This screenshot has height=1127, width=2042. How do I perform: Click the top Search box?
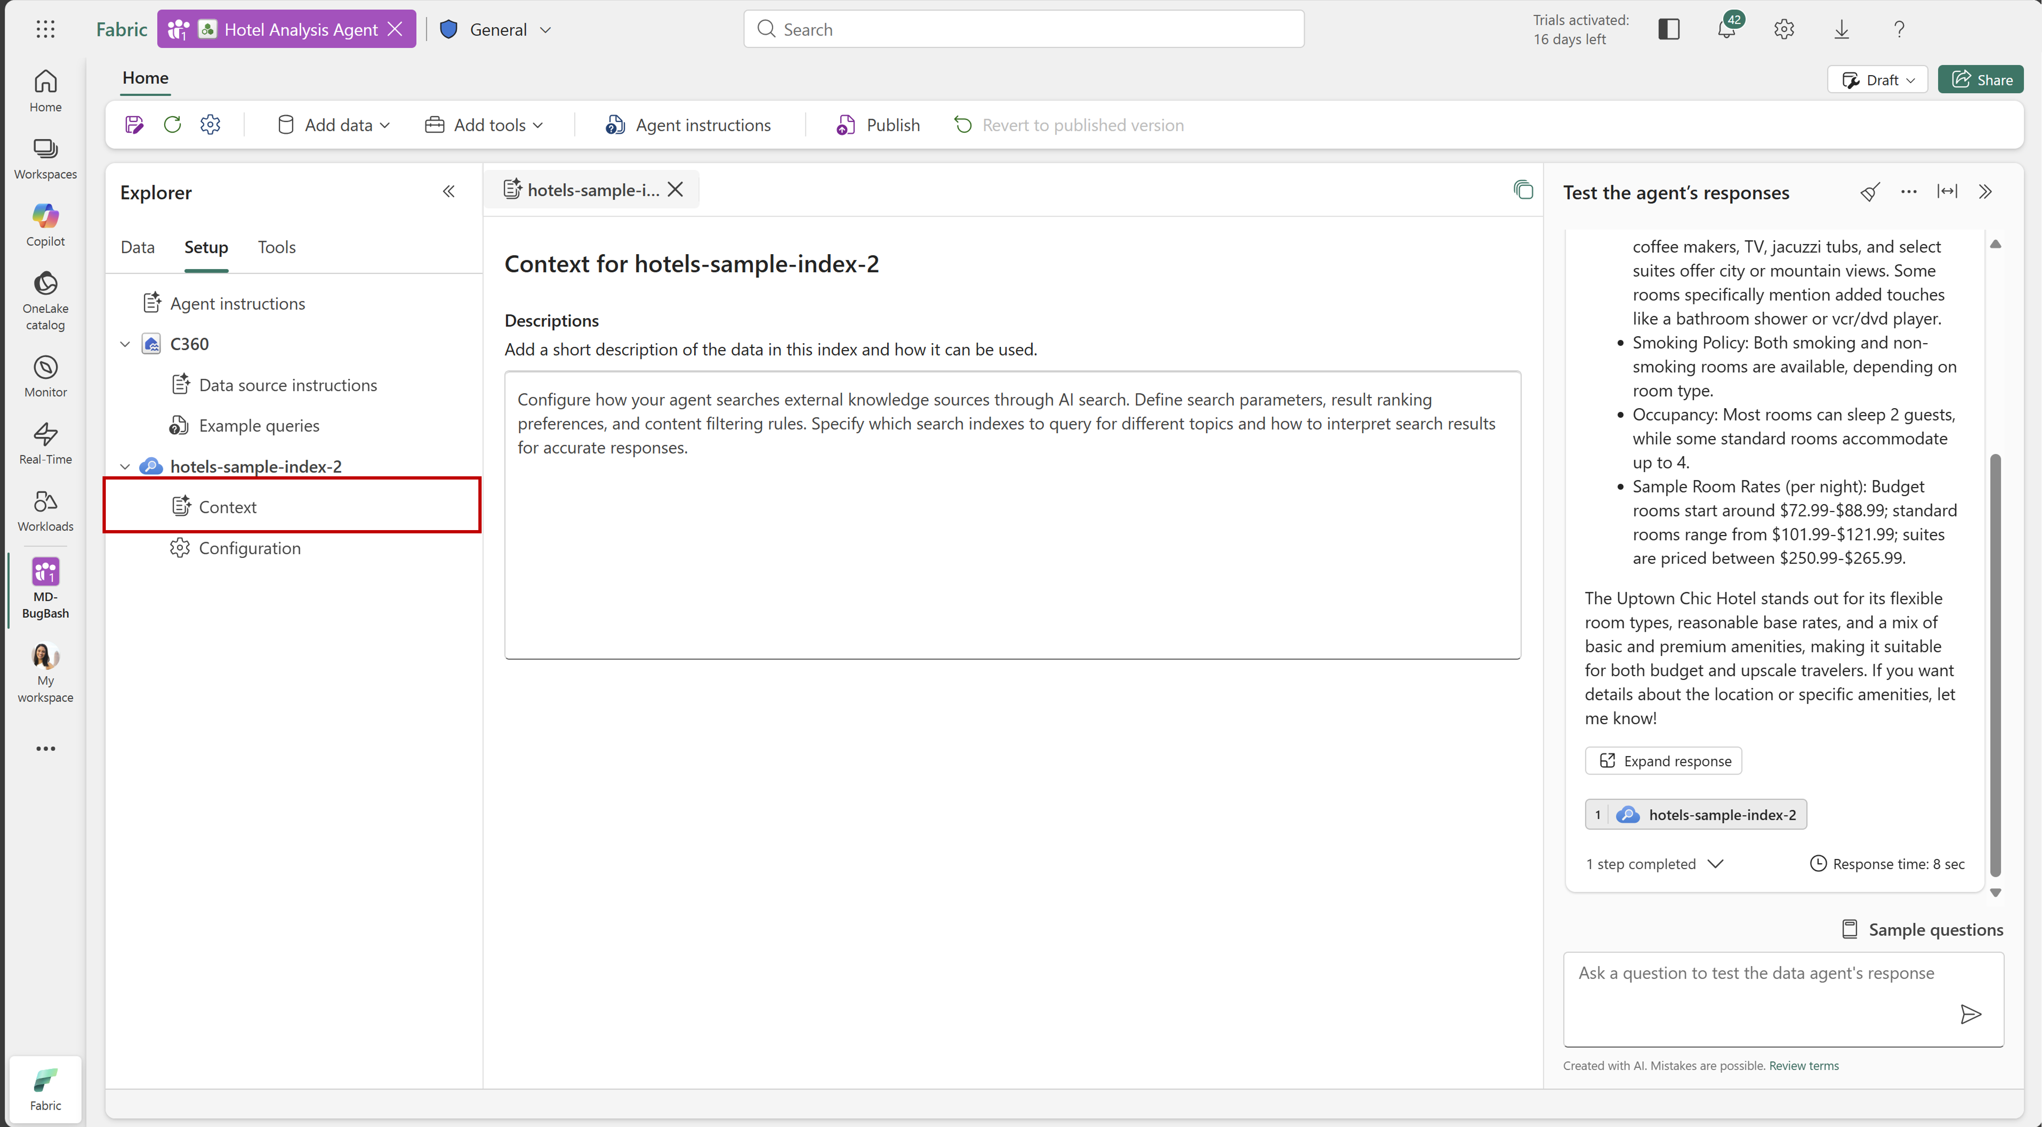click(x=1024, y=29)
